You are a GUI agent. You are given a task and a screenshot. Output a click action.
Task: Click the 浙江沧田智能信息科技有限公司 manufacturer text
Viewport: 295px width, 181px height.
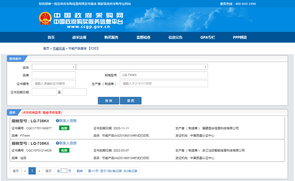click(x=223, y=150)
